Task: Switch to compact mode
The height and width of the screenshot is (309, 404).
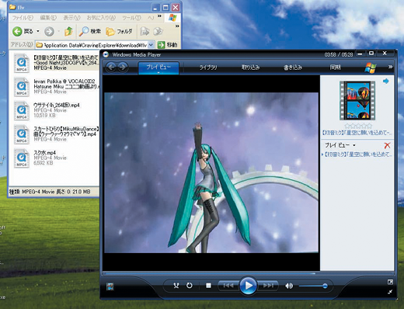Action: (390, 292)
